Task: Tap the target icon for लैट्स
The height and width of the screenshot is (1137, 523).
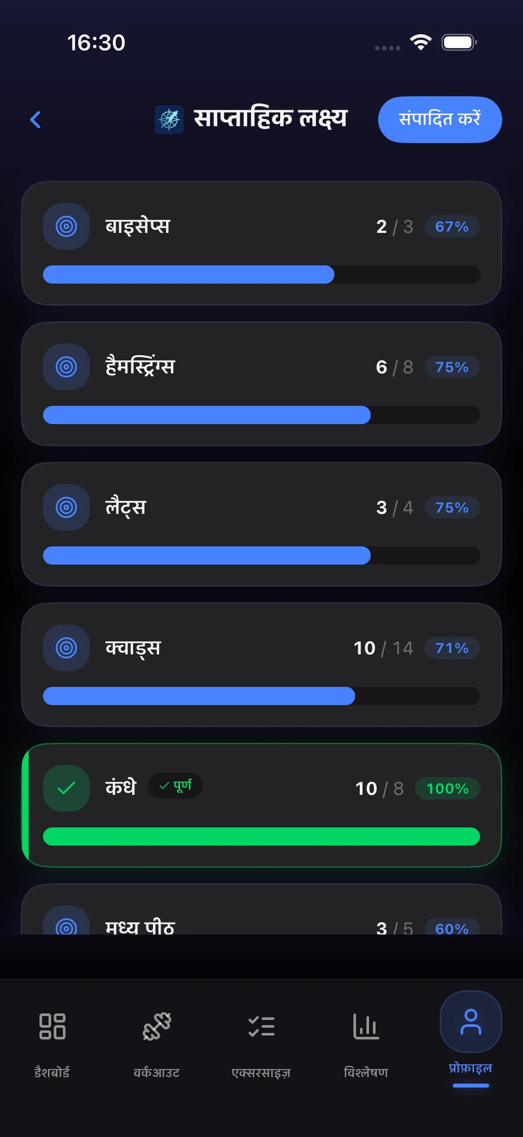Action: point(66,507)
